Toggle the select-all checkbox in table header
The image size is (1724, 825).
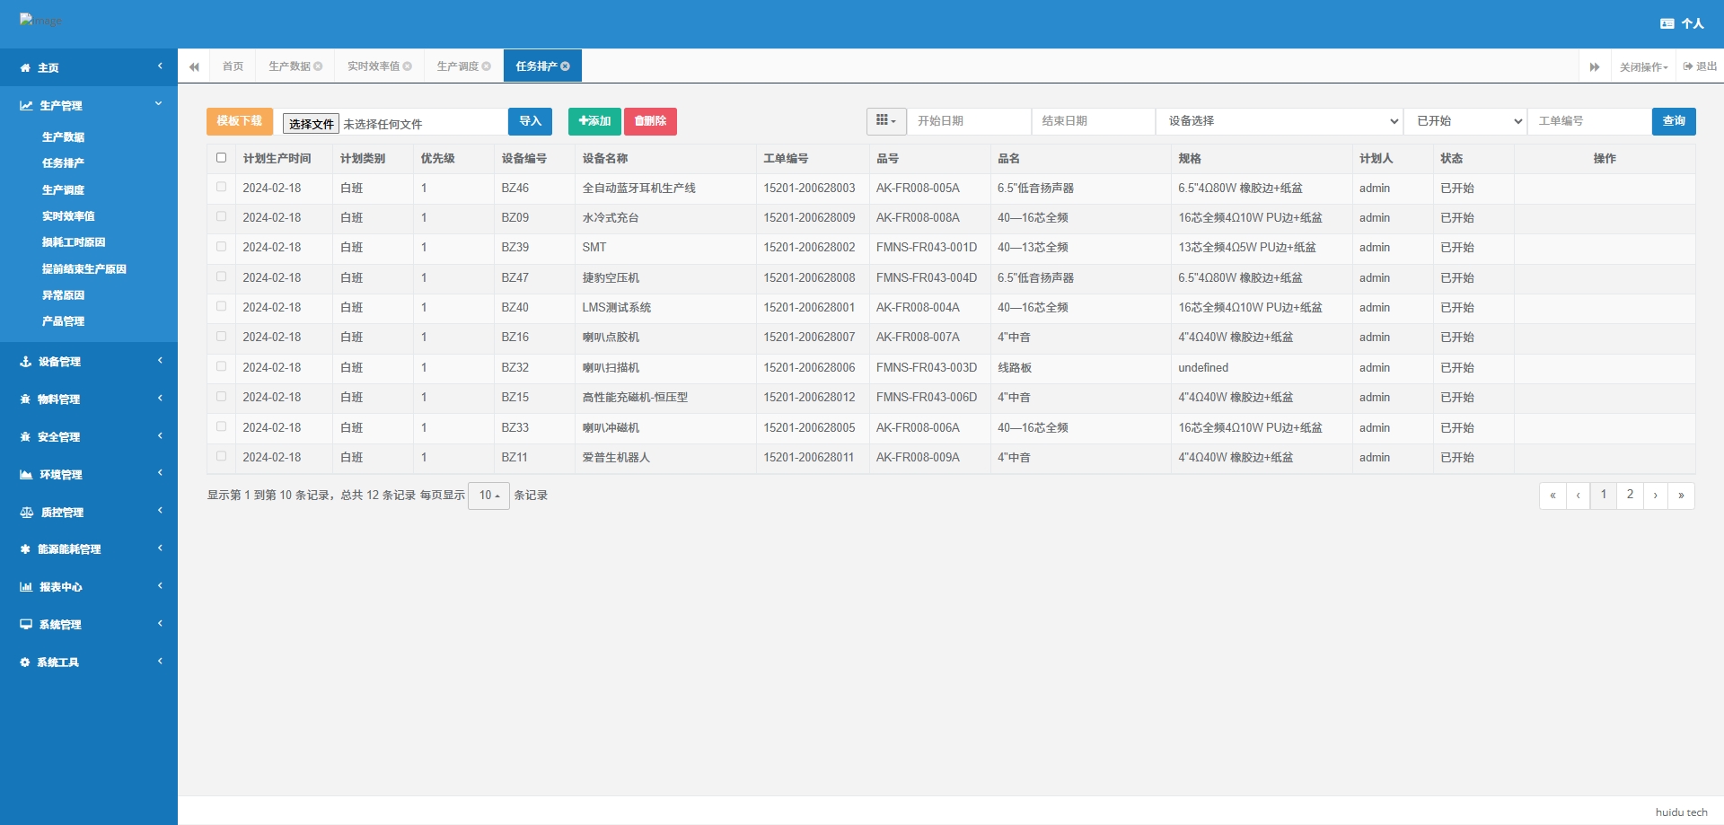pos(221,158)
